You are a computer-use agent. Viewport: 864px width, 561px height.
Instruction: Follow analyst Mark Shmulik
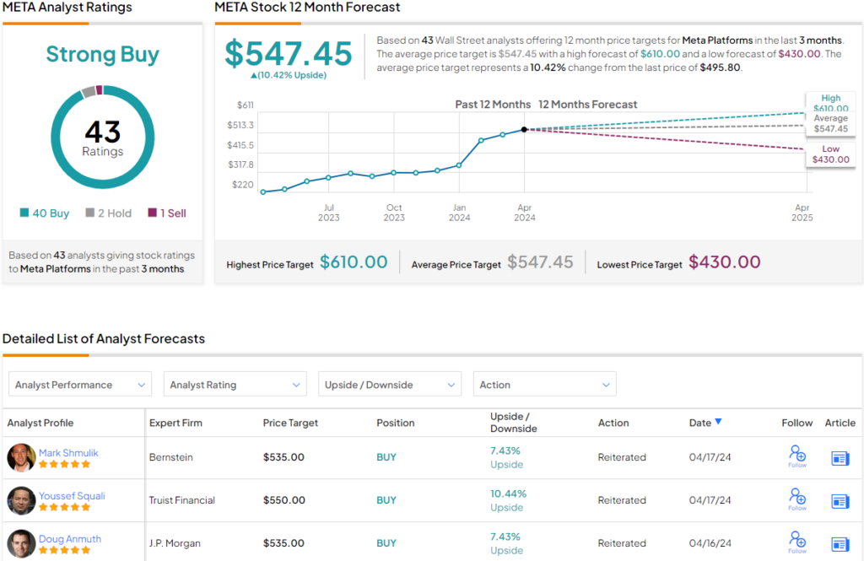797,456
